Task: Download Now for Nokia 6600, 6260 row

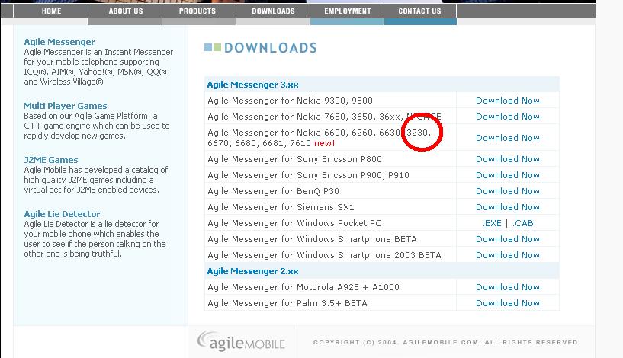Action: click(x=507, y=138)
